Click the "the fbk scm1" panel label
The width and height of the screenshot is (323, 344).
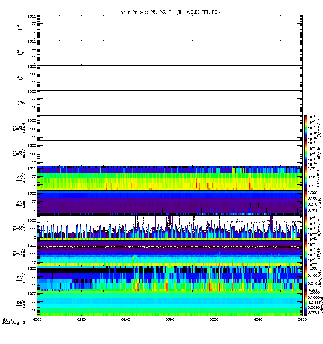tap(21, 304)
